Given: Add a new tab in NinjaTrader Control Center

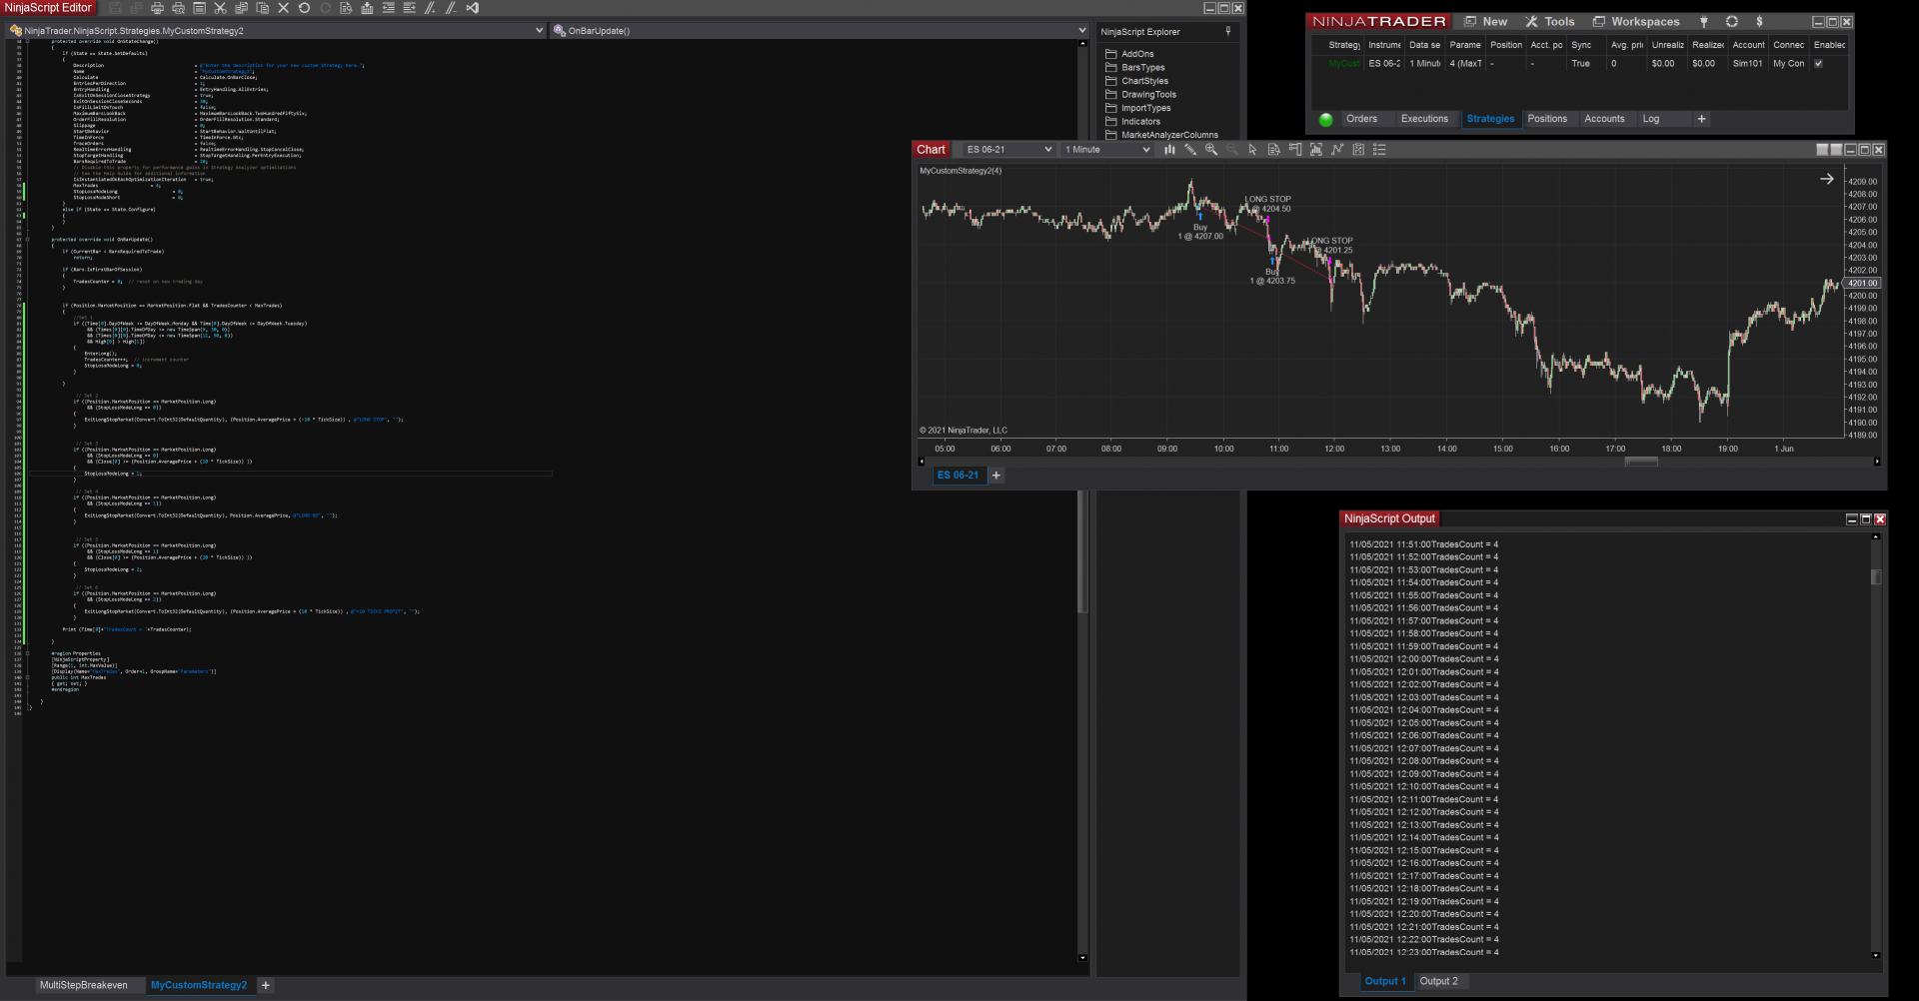Looking at the screenshot, I should pos(1701,119).
